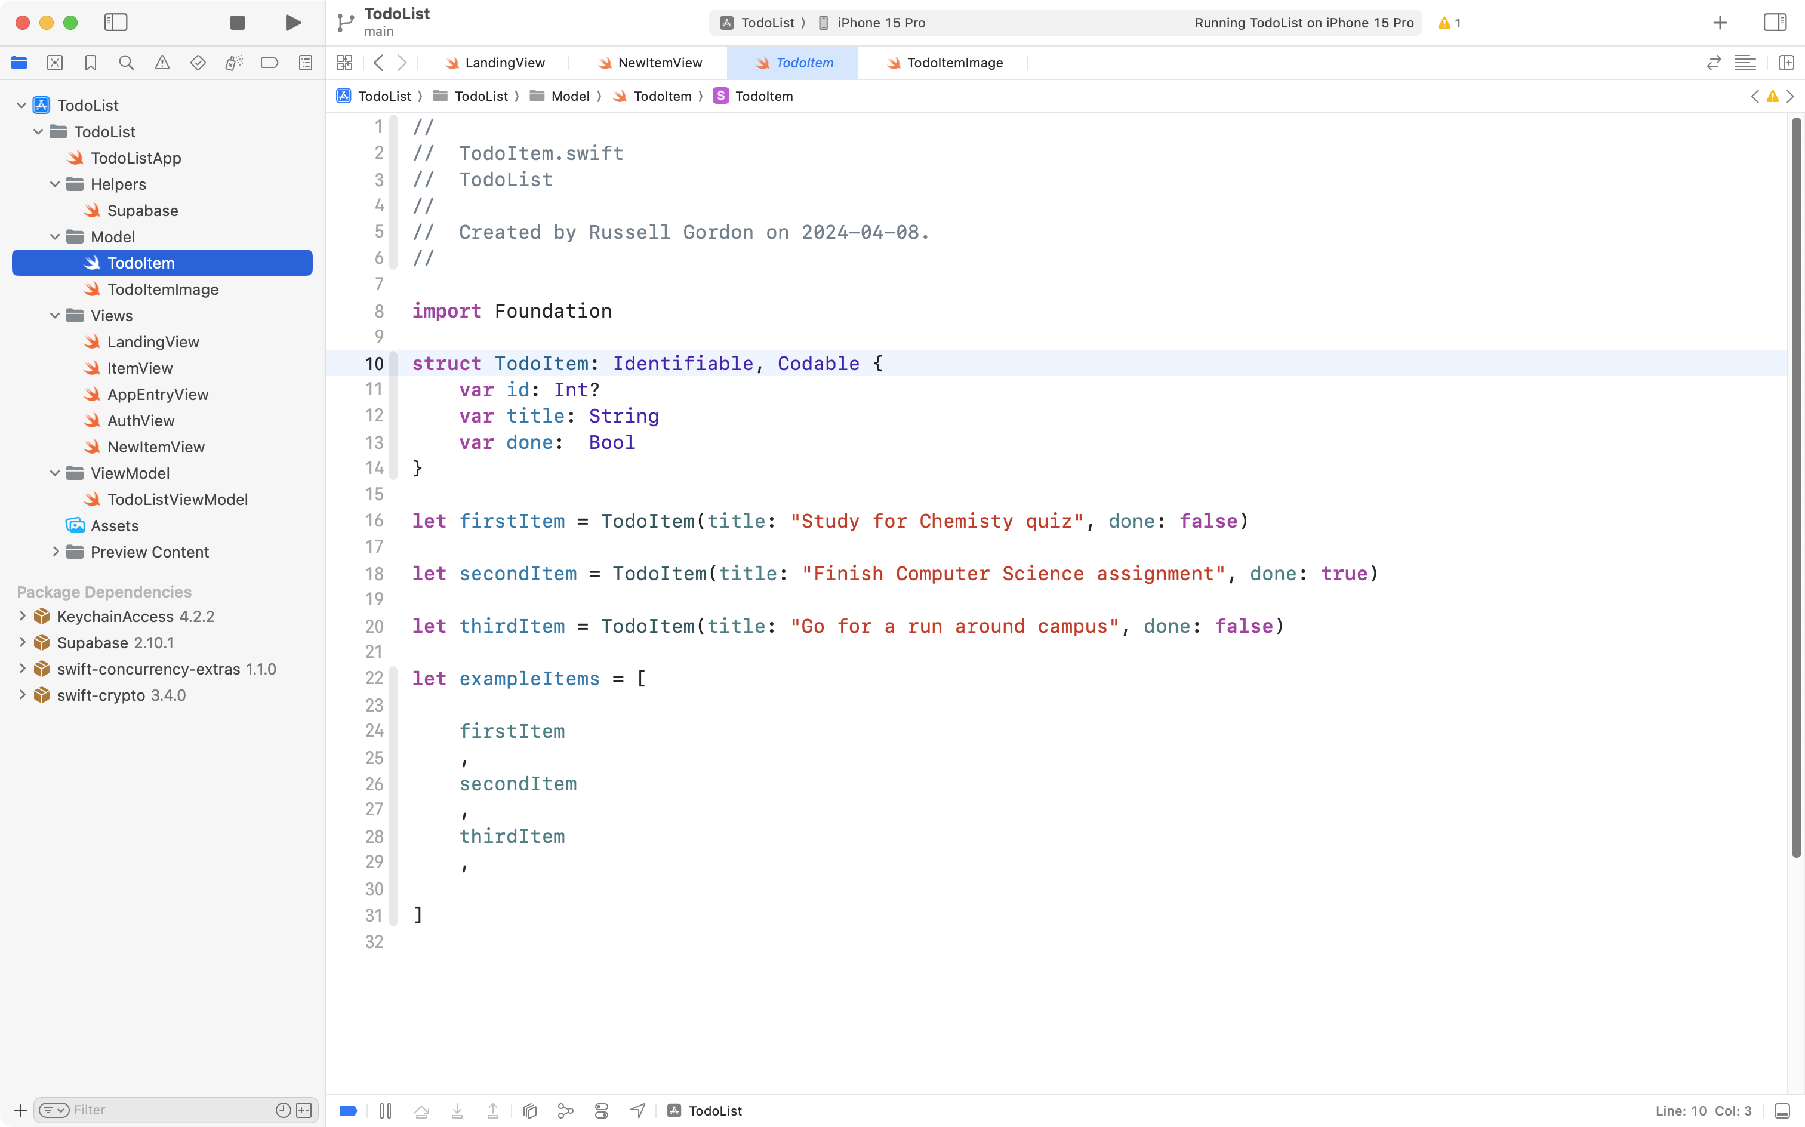Collapse the Views group in the navigator
Screen dimensions: 1805x1127
(54, 315)
